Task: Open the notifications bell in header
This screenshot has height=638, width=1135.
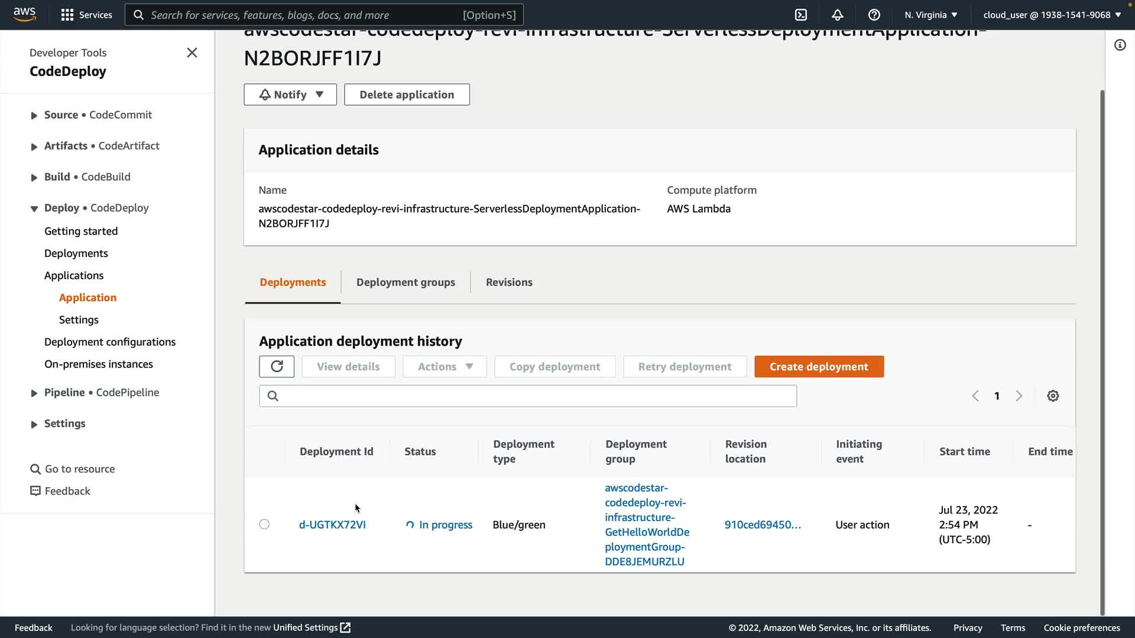Action: tap(838, 15)
